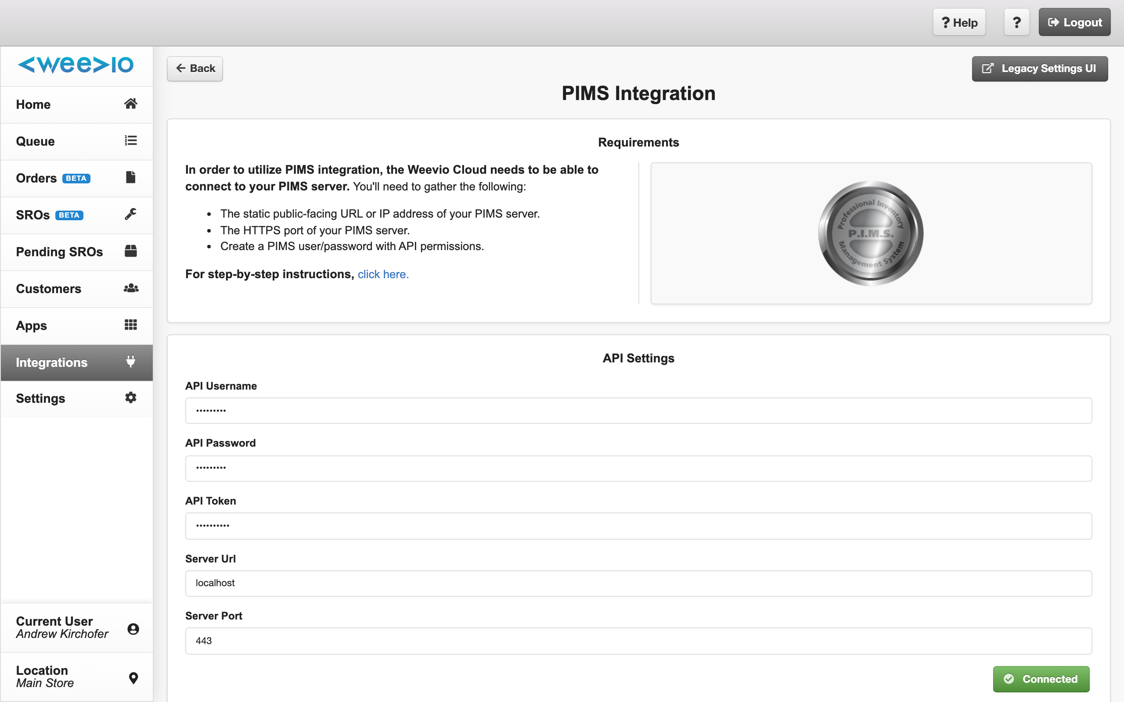
Task: Open the Queue menu item
Action: pos(77,141)
